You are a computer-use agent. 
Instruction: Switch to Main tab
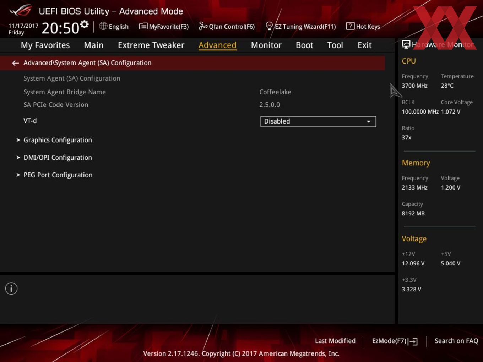tap(94, 45)
